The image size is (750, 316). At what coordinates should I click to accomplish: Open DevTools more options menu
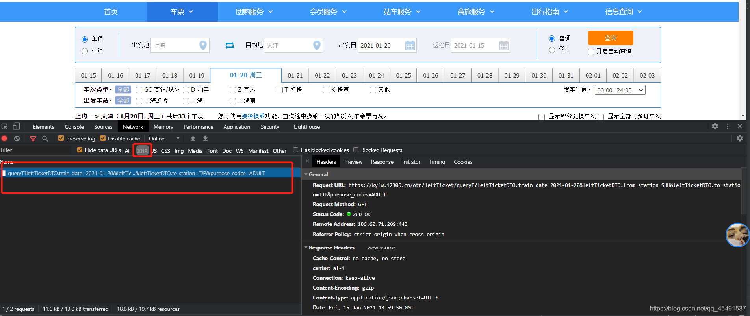tap(728, 126)
